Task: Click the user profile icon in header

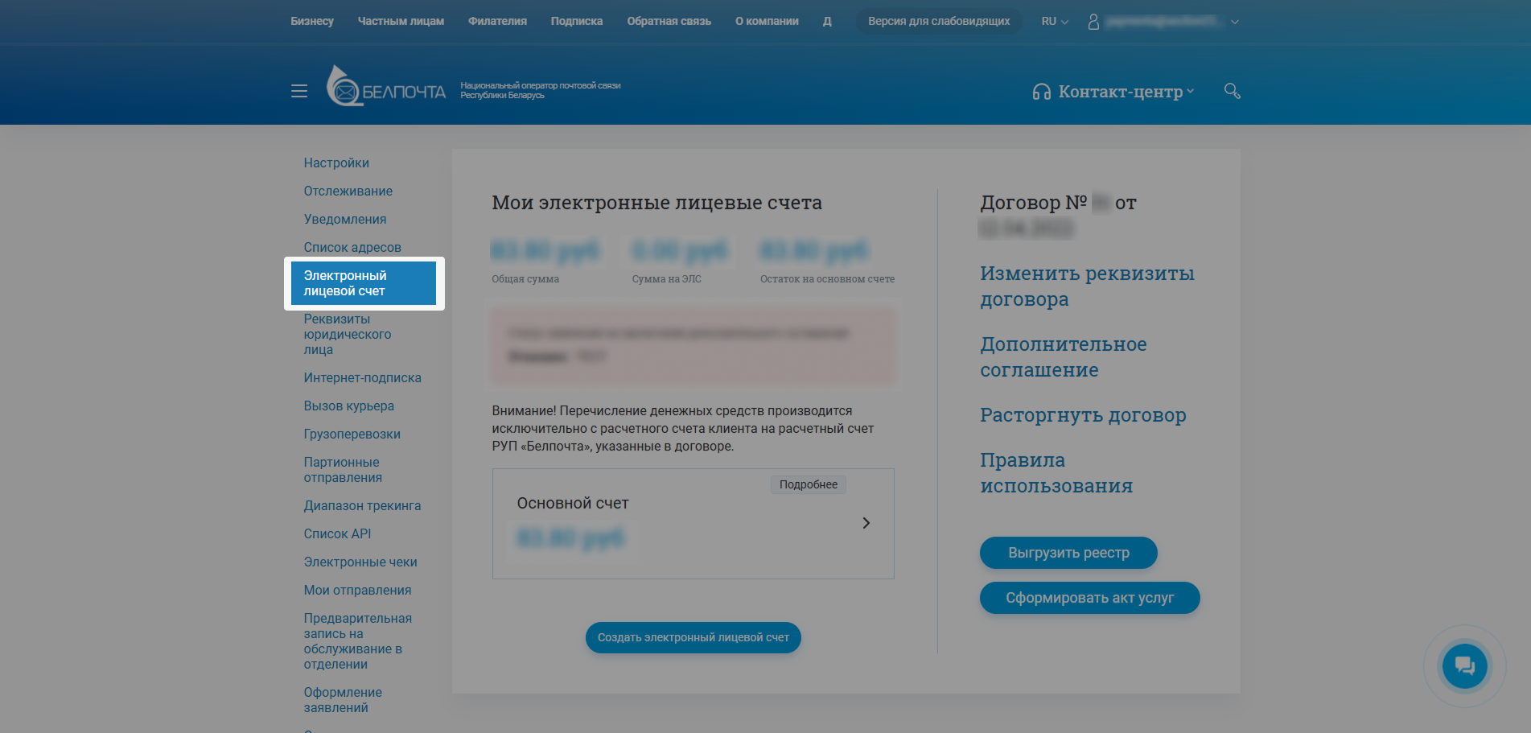Action: pyautogui.click(x=1093, y=22)
